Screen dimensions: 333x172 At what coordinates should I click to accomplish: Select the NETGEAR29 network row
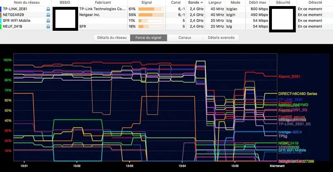point(24,15)
